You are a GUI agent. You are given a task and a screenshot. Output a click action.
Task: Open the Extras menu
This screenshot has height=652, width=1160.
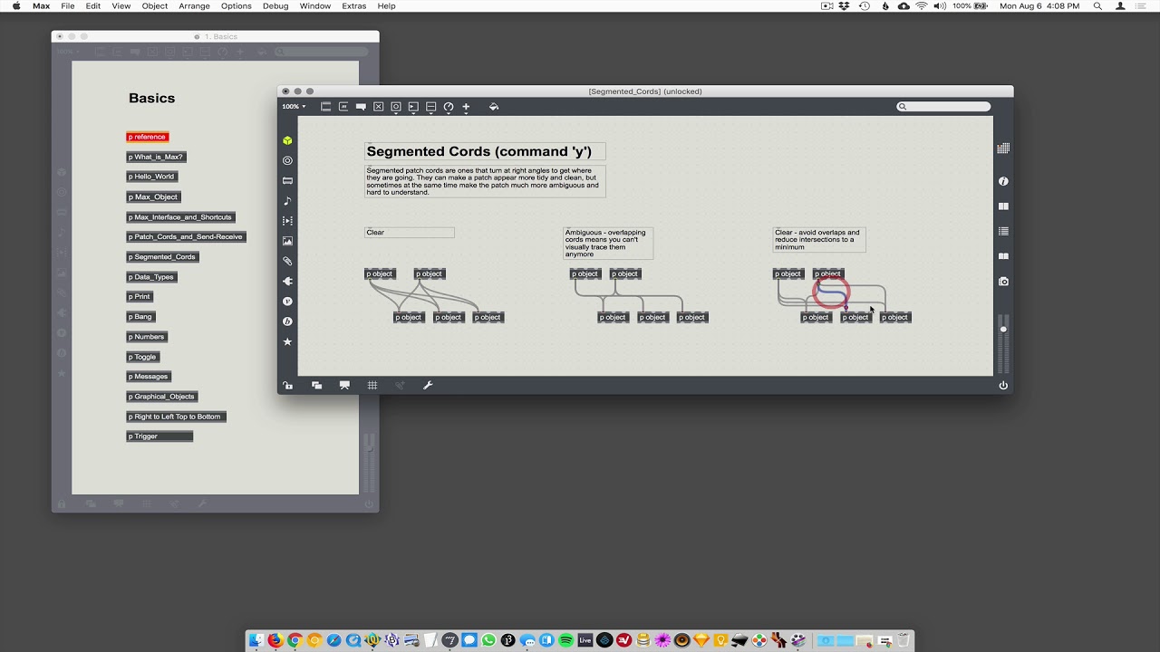point(354,6)
